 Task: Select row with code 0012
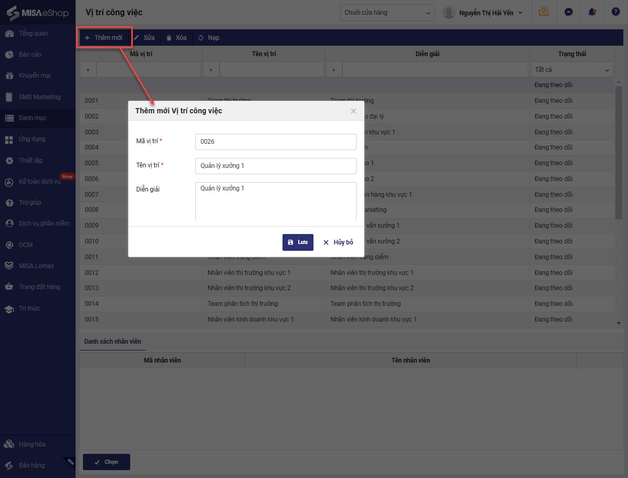pyautogui.click(x=347, y=273)
